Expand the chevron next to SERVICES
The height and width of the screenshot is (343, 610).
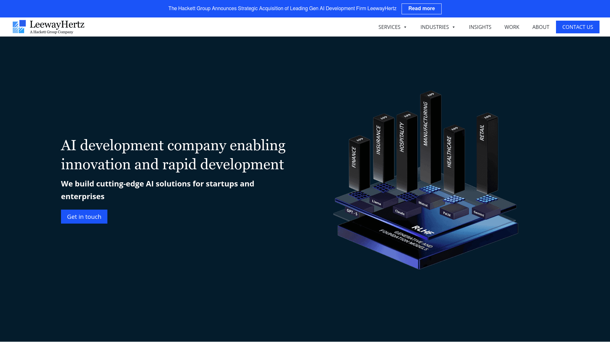[405, 27]
